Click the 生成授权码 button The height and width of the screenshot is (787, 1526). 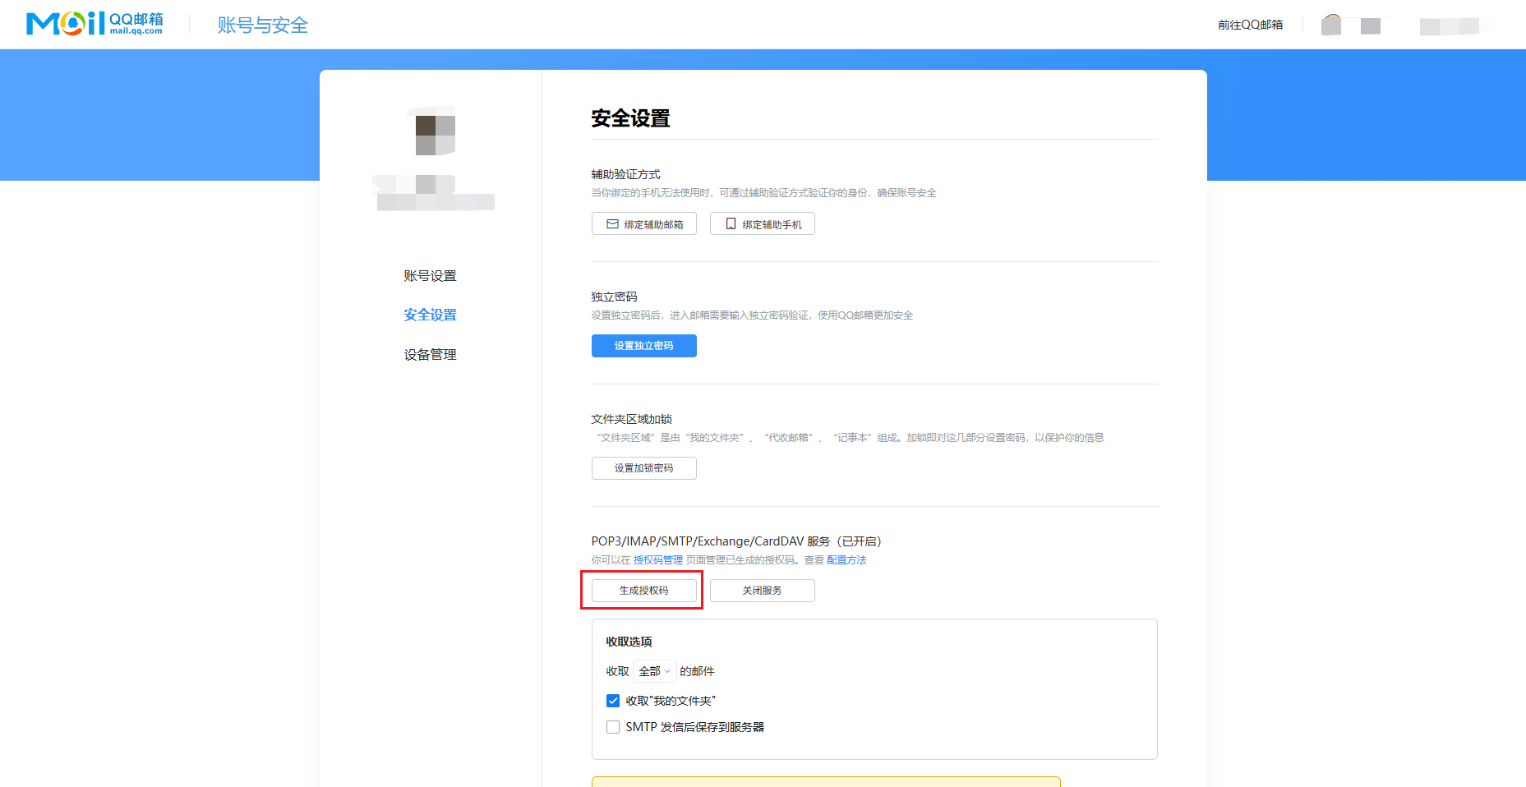644,591
